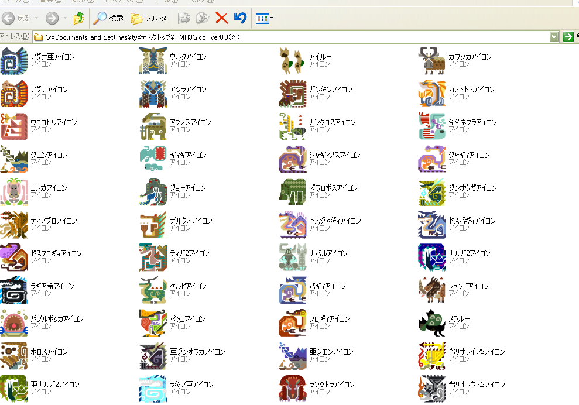
Task: Select the ペッコアイコン file icon
Action: (x=153, y=323)
